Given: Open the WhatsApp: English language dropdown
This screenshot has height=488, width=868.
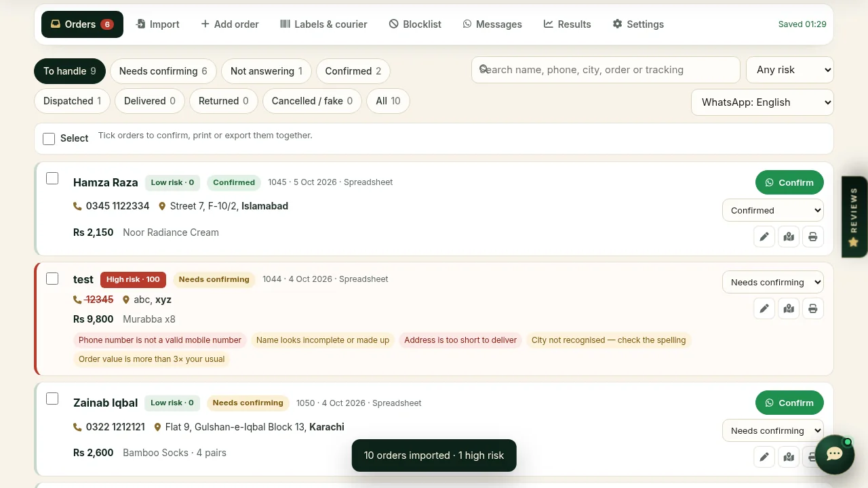Looking at the screenshot, I should [x=762, y=102].
